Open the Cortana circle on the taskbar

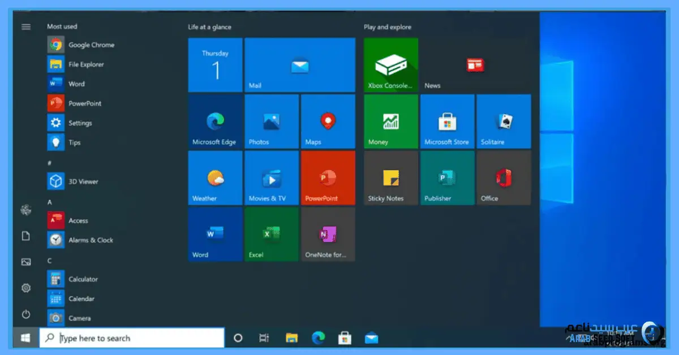pos(238,338)
